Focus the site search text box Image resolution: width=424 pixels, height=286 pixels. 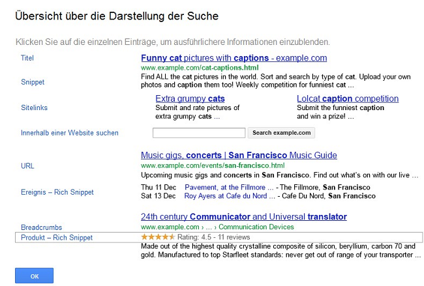click(x=199, y=133)
